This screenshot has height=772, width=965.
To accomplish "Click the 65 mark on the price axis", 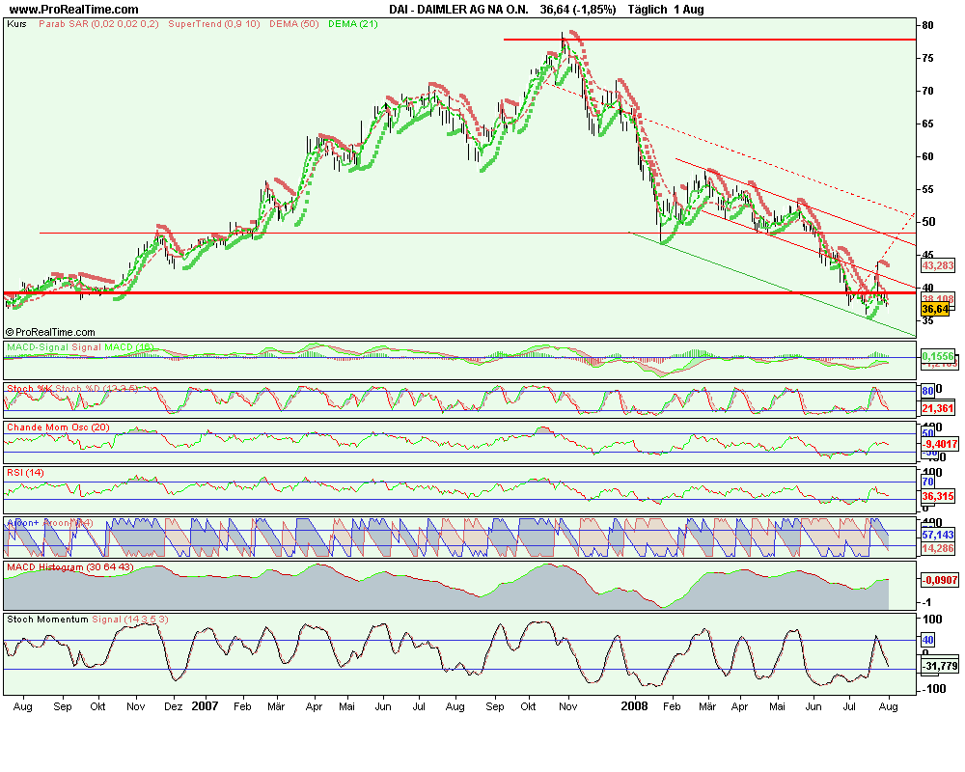I will (927, 124).
